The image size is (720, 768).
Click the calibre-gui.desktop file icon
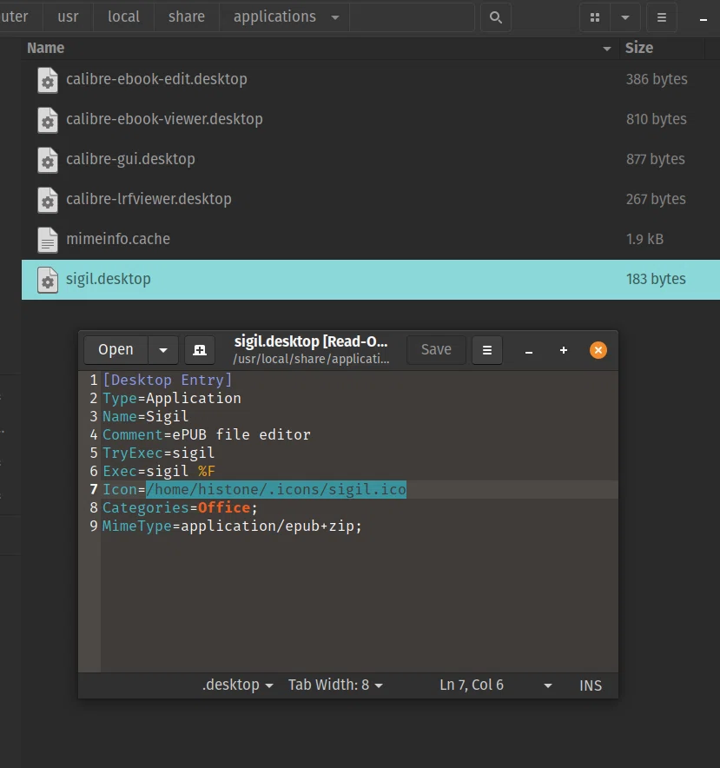[x=48, y=160]
